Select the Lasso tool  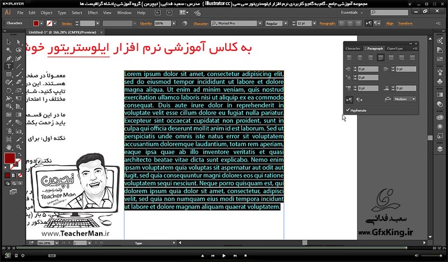coord(18,50)
